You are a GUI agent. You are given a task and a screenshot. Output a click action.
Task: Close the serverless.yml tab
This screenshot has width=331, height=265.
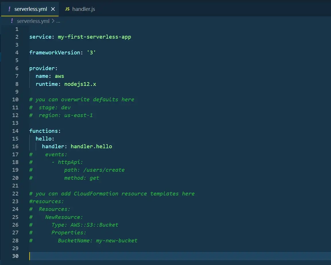click(x=53, y=9)
